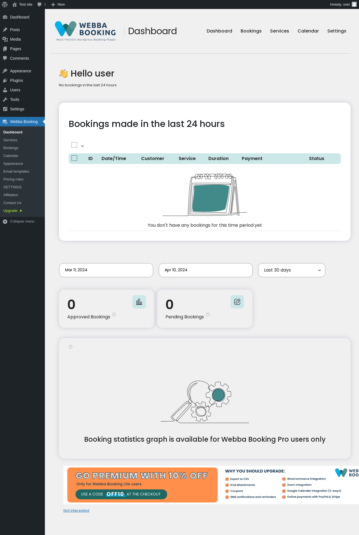This screenshot has height=535, width=359.
Task: Click the Media icon in sidebar
Action: coord(5,39)
